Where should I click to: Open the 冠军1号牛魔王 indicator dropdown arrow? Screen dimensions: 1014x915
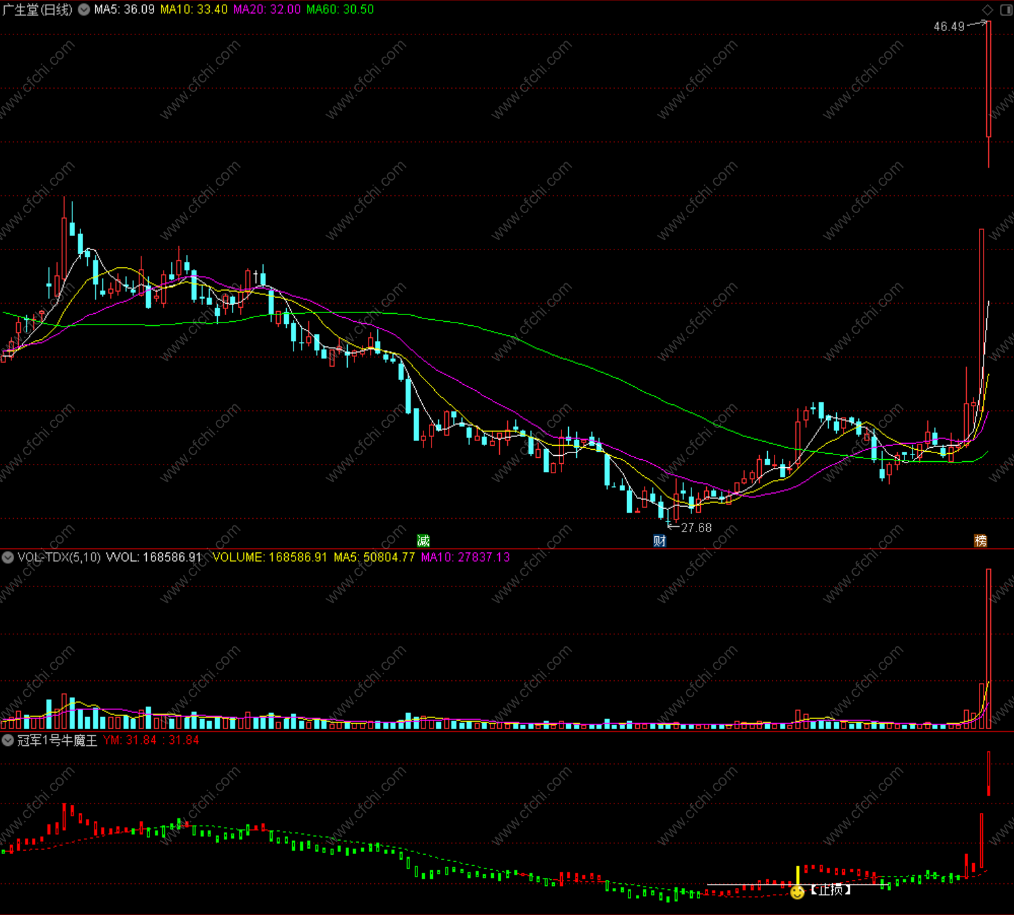click(x=7, y=740)
